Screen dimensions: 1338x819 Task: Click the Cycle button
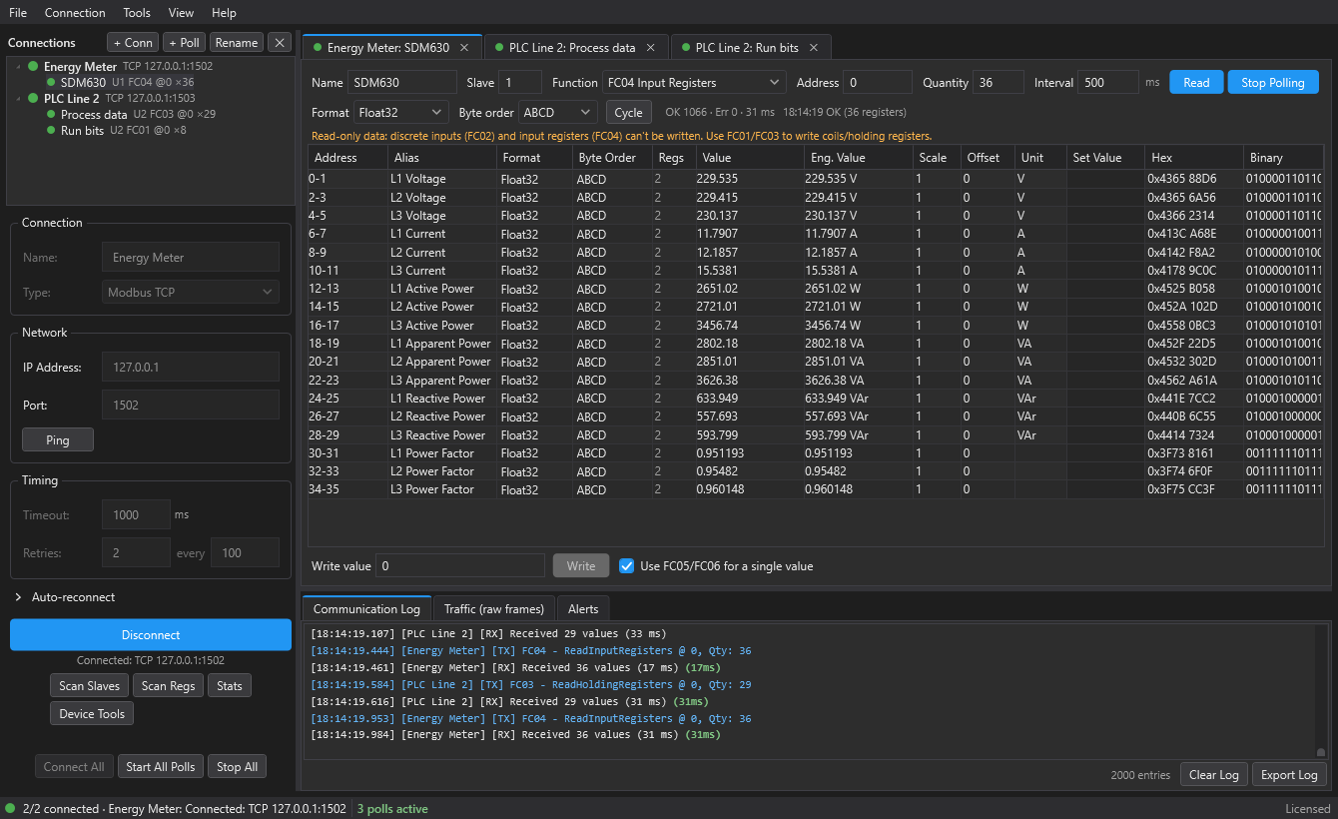tap(628, 113)
